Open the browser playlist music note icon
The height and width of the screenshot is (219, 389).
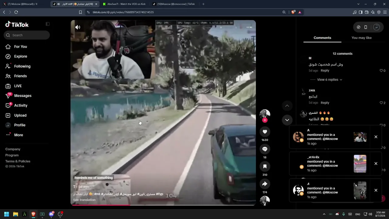[355, 12]
